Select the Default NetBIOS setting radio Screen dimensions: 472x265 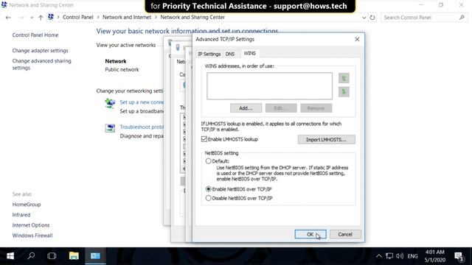tap(208, 161)
